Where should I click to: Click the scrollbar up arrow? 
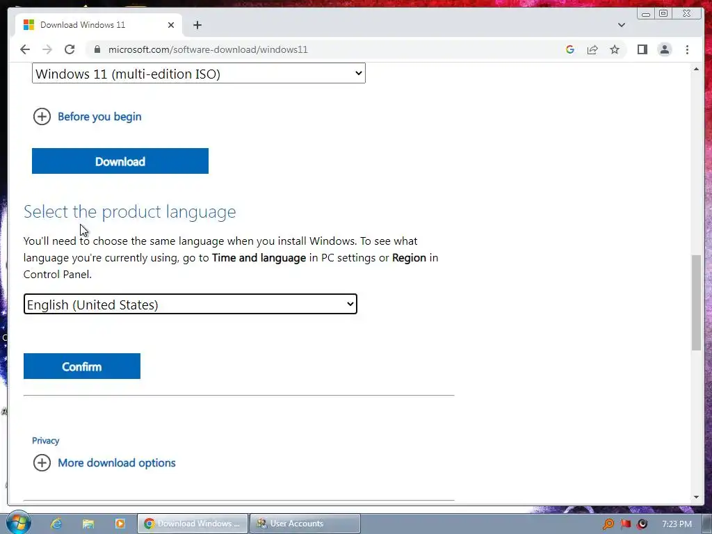click(x=696, y=69)
